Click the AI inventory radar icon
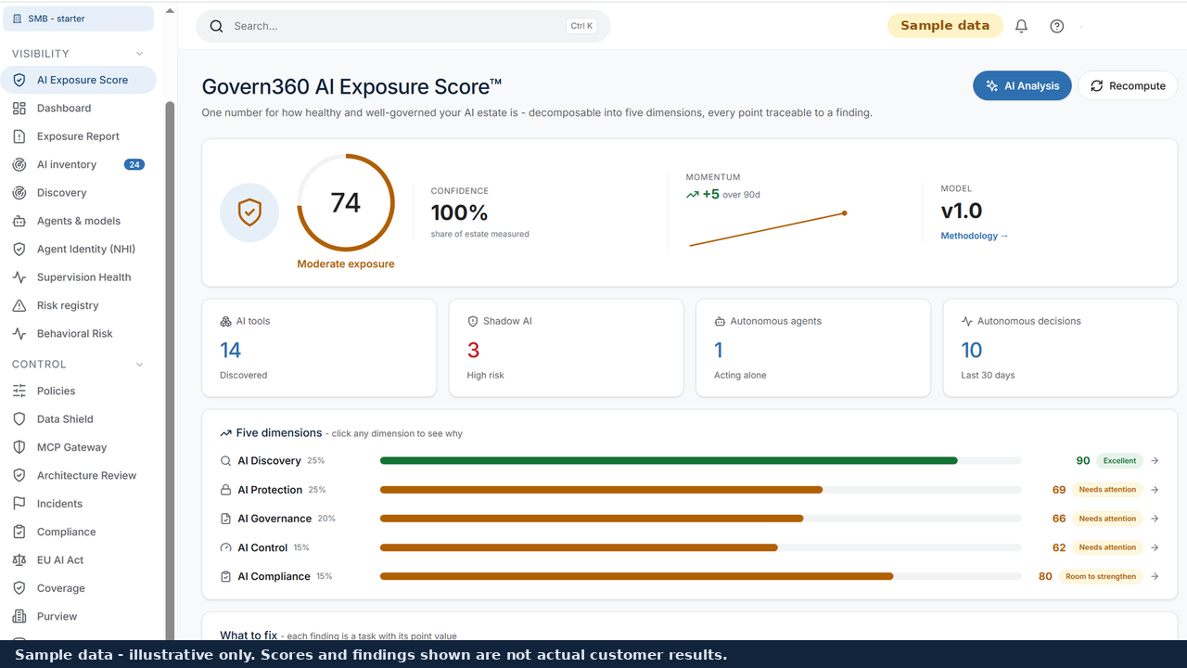 [19, 165]
